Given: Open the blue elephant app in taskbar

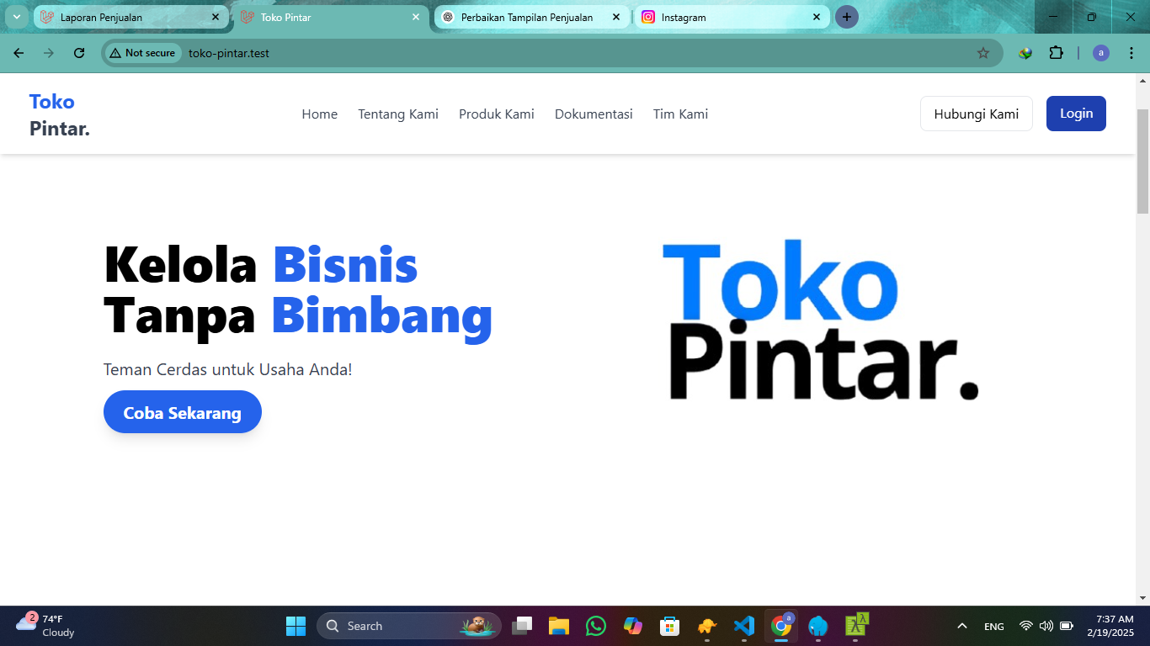Looking at the screenshot, I should click(x=818, y=626).
